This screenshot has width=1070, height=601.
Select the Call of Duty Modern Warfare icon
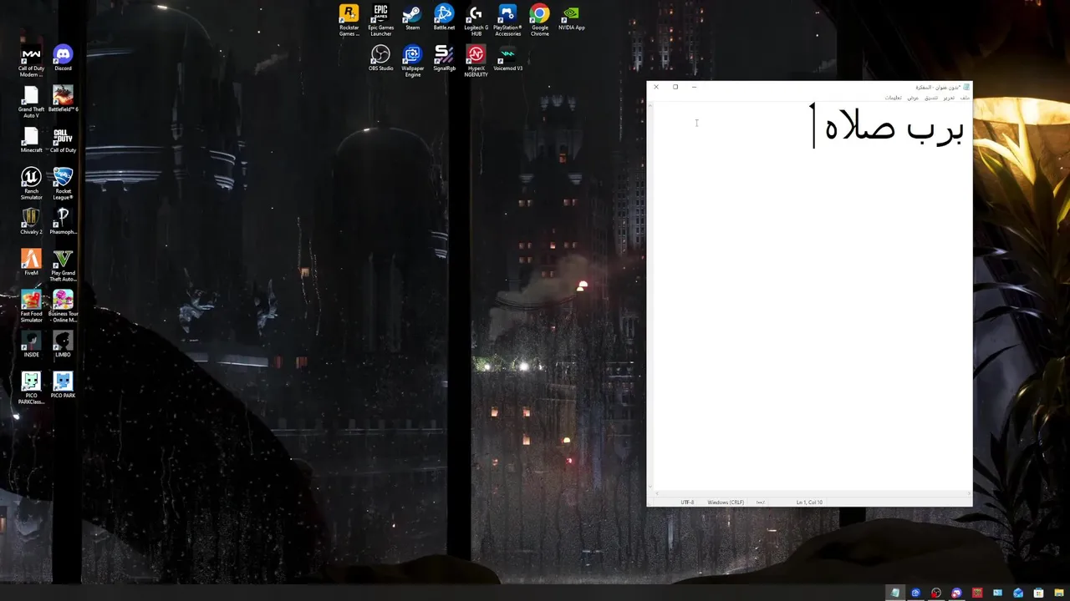[31, 61]
